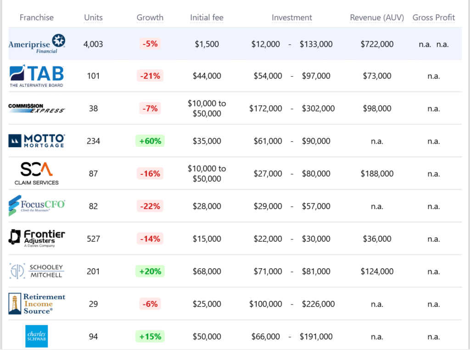Select the $73,000 revenue cell
Screen dimensions: 470x350
tap(377, 76)
